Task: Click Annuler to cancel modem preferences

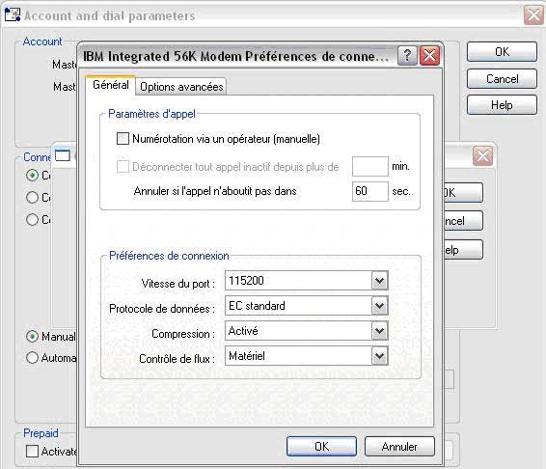Action: (x=399, y=447)
